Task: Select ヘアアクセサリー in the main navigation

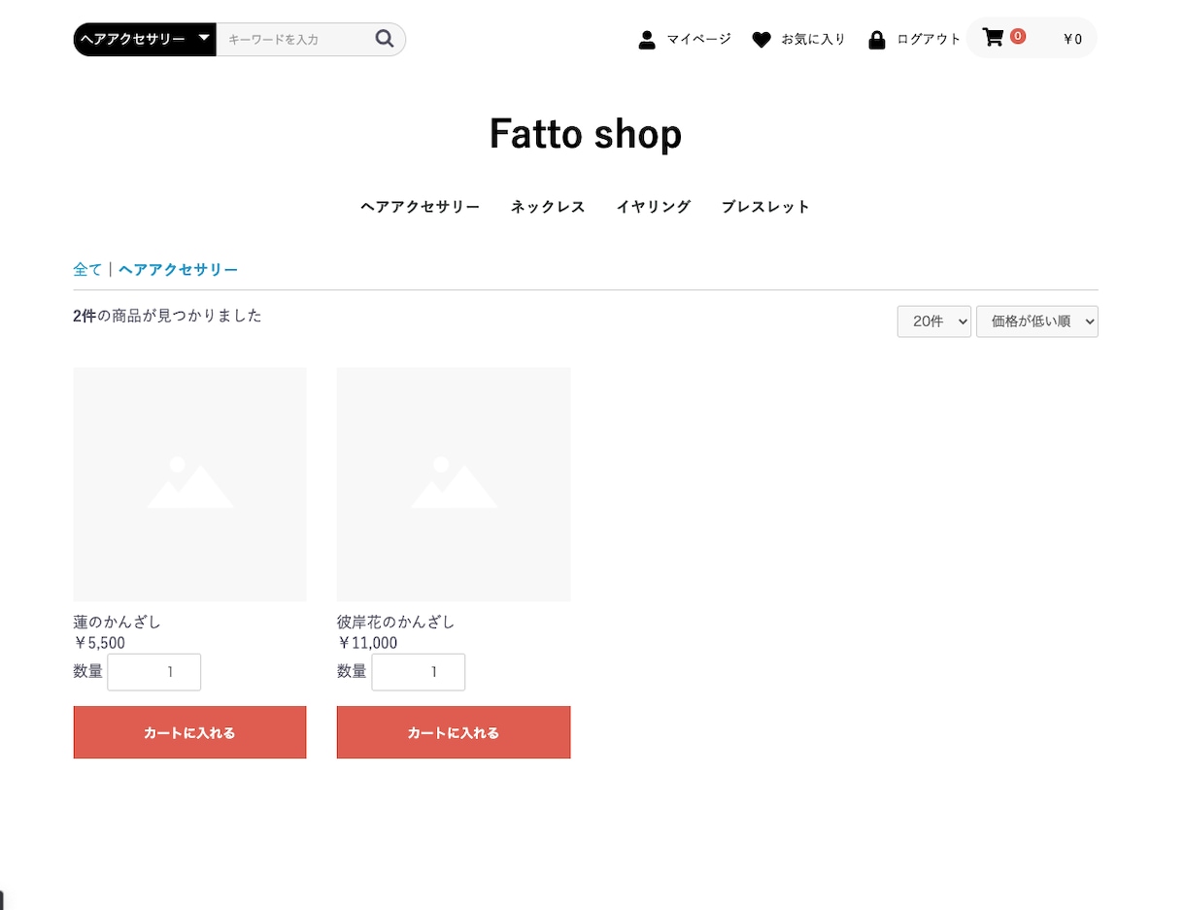Action: pyautogui.click(x=420, y=207)
